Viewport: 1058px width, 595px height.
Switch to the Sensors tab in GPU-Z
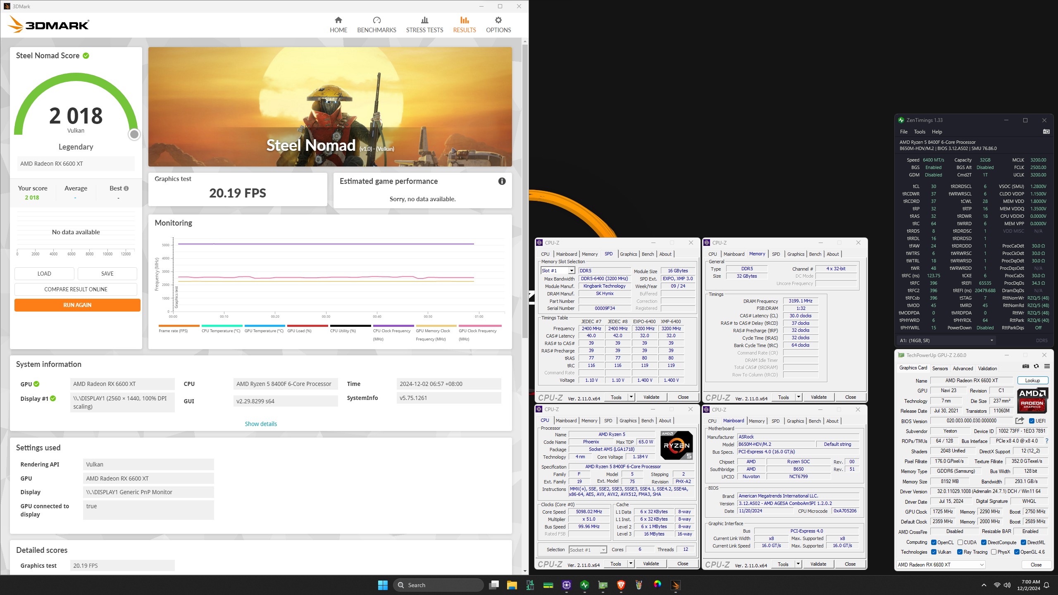(940, 368)
